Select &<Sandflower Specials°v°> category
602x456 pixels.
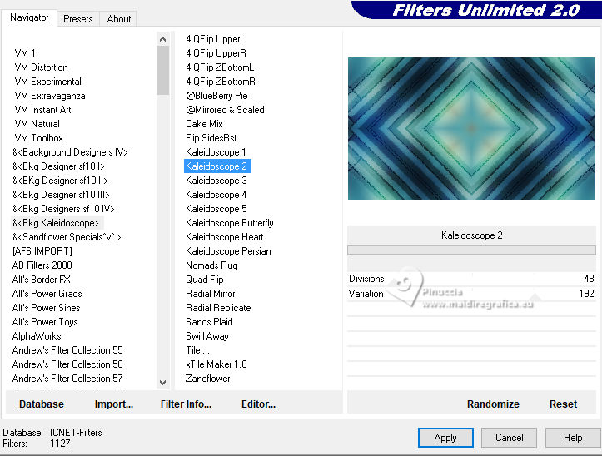[x=67, y=237]
